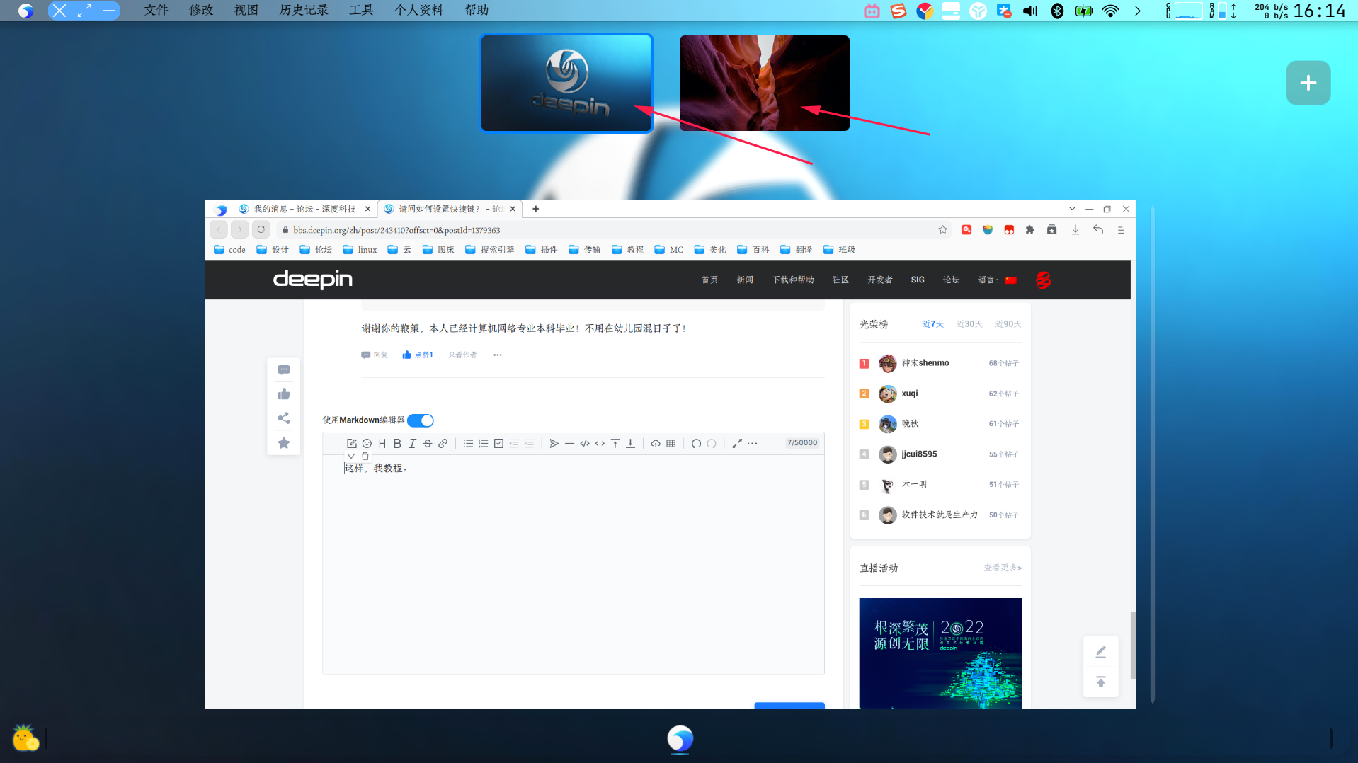Insert ordered numbered list

484,444
